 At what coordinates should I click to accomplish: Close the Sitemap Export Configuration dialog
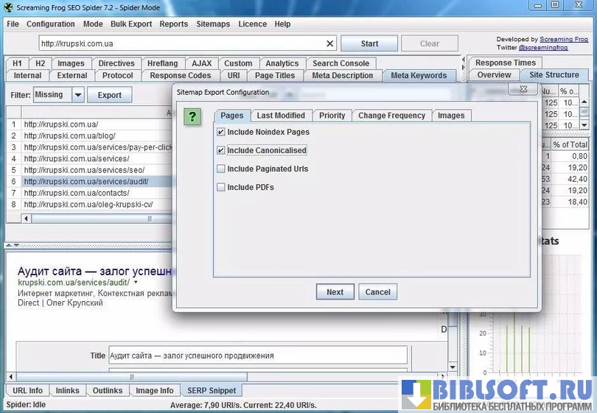click(x=523, y=89)
